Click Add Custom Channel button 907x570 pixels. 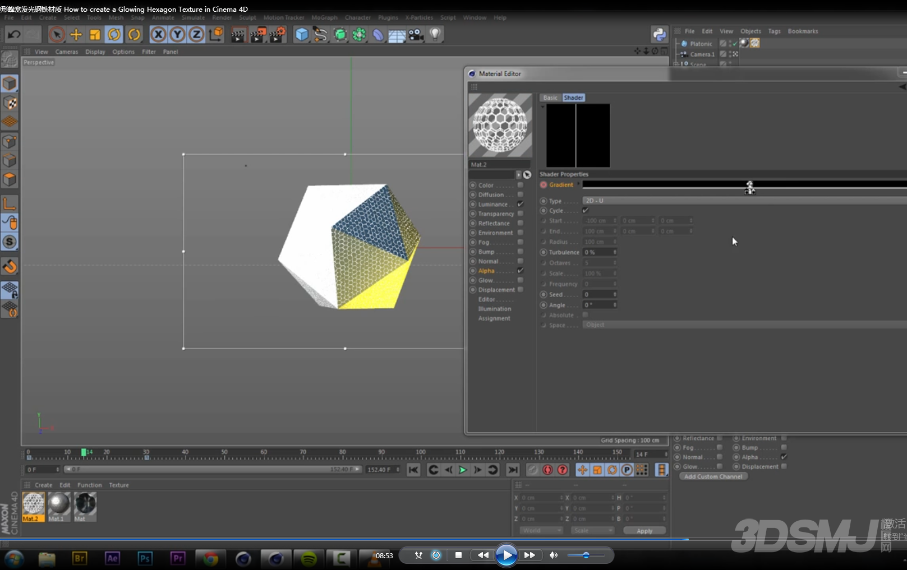tap(713, 476)
